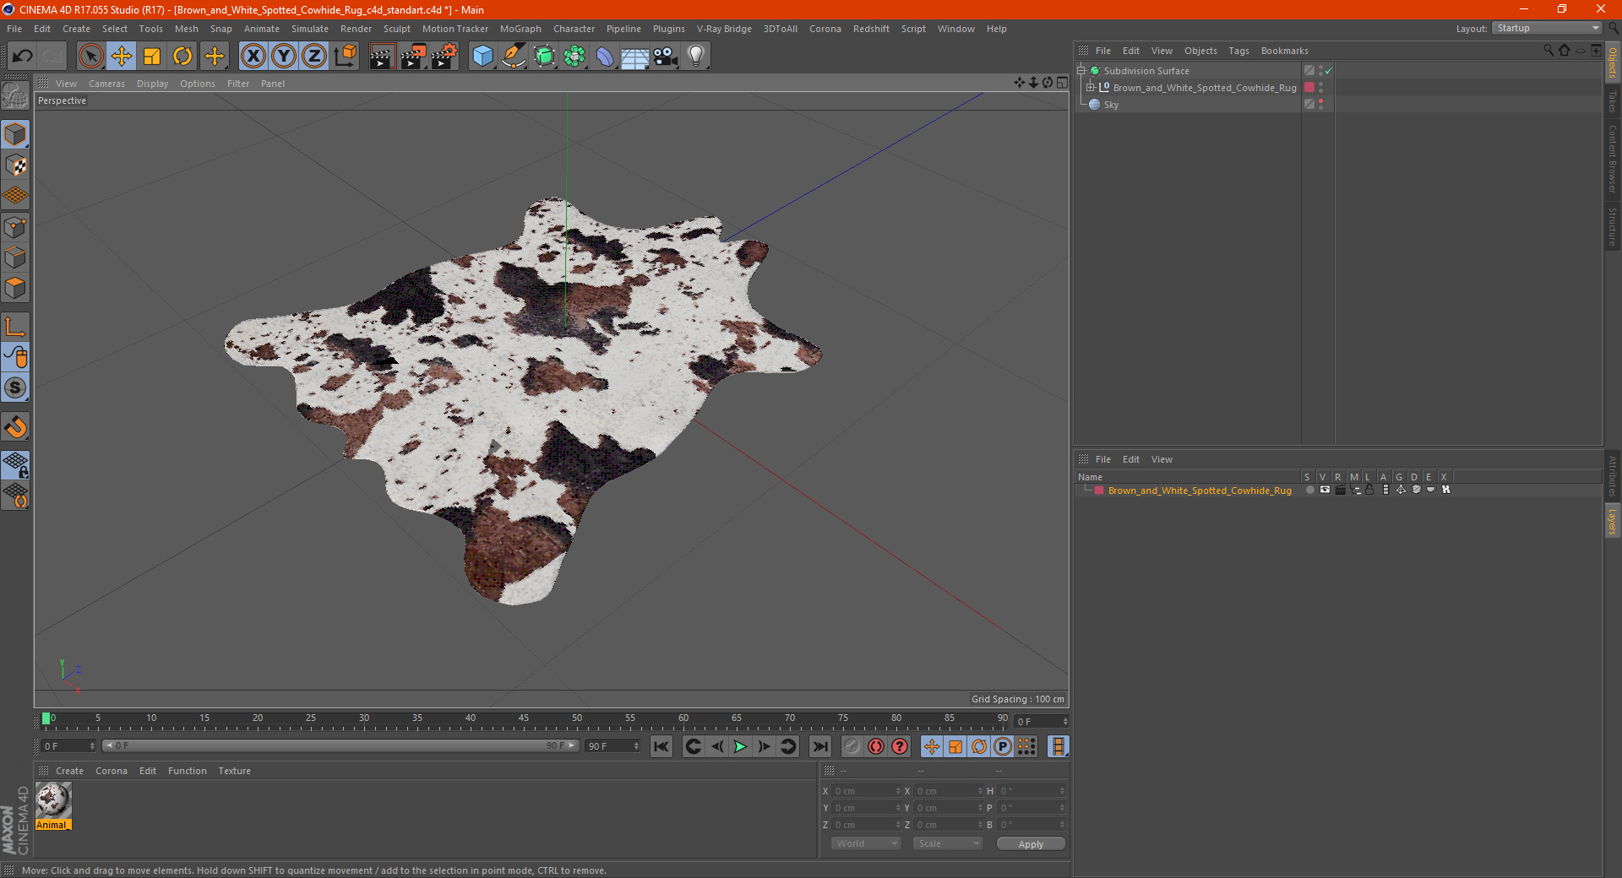
Task: Open the Render menu
Action: 356,29
